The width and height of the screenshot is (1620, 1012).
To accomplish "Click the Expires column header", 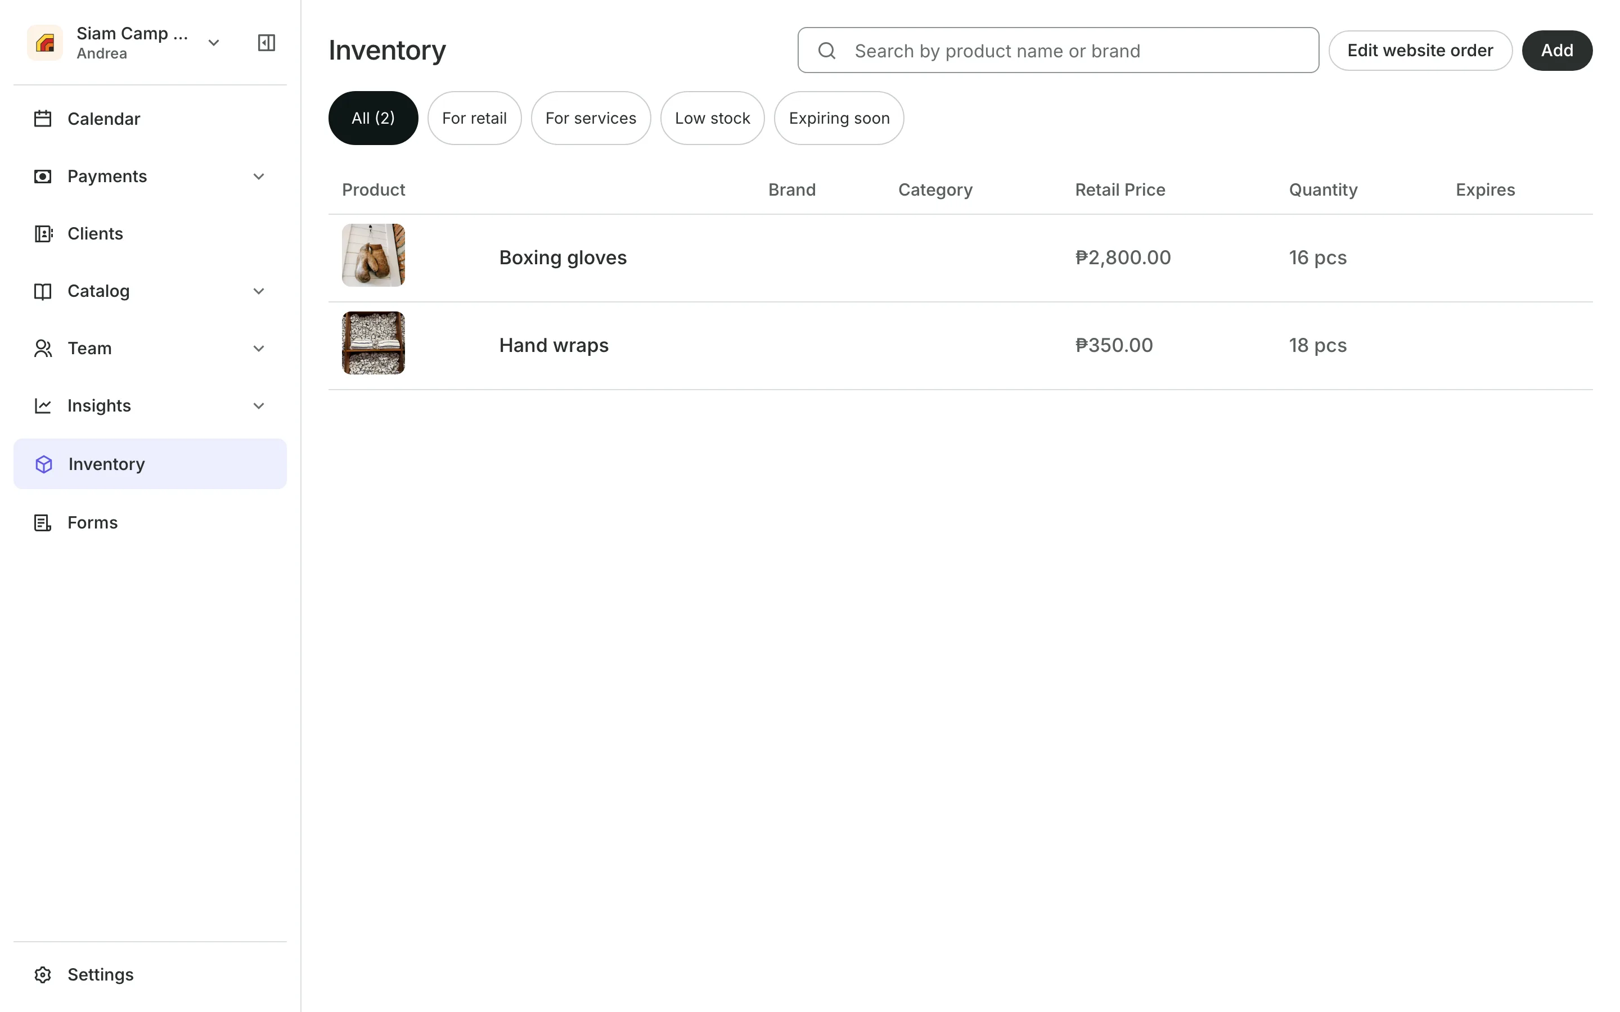I will point(1485,190).
